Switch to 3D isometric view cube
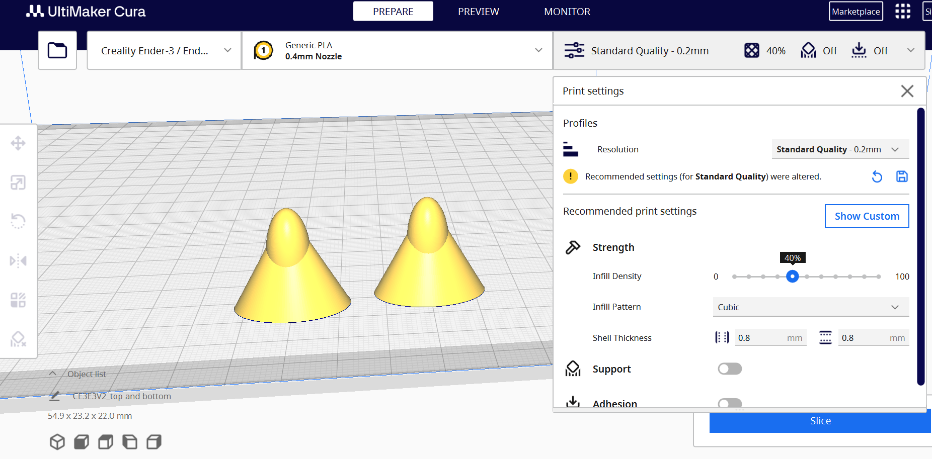This screenshot has width=932, height=459. pyautogui.click(x=57, y=442)
